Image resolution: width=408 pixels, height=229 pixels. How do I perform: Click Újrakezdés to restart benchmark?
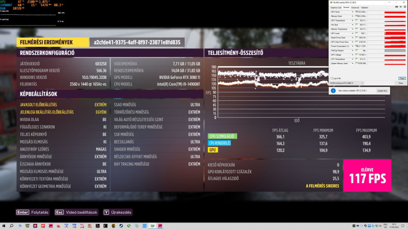pos(121,212)
